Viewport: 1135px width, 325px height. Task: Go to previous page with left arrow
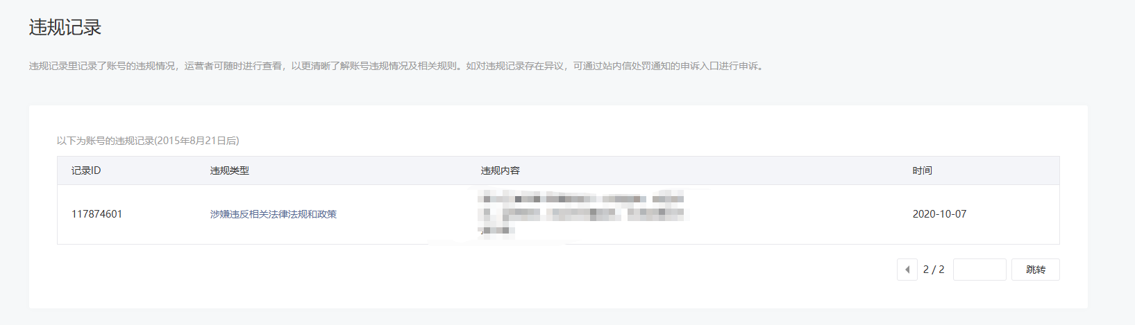[x=907, y=270]
